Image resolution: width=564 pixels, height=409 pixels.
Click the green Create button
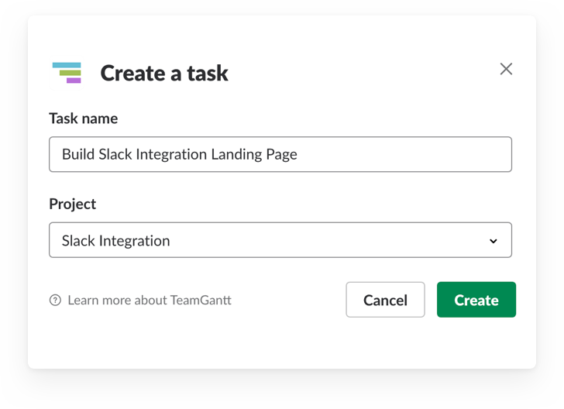point(476,300)
